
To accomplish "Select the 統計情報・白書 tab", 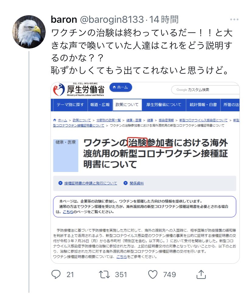I will coord(203,105).
